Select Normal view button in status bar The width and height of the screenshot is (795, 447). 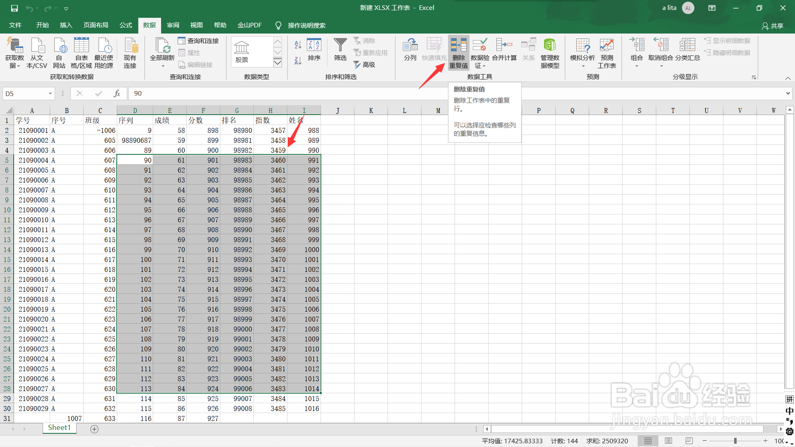648,441
